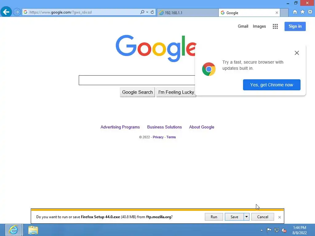Close the download notification bar
The image size is (315, 236).
(279, 217)
